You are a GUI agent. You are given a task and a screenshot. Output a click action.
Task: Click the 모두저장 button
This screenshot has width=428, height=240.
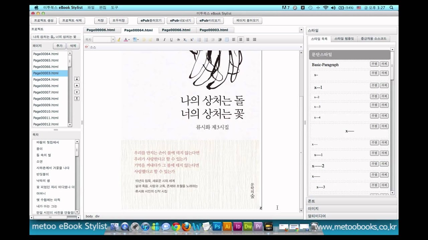[118, 21]
